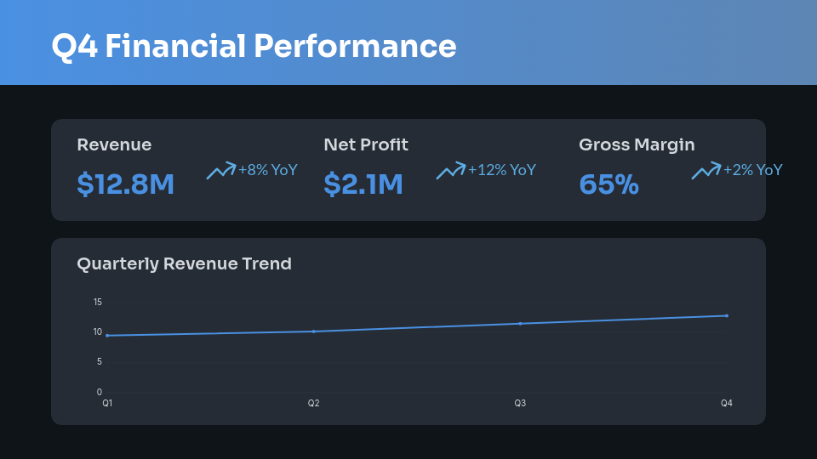
Task: Select the +8% YoY text
Action: point(268,170)
